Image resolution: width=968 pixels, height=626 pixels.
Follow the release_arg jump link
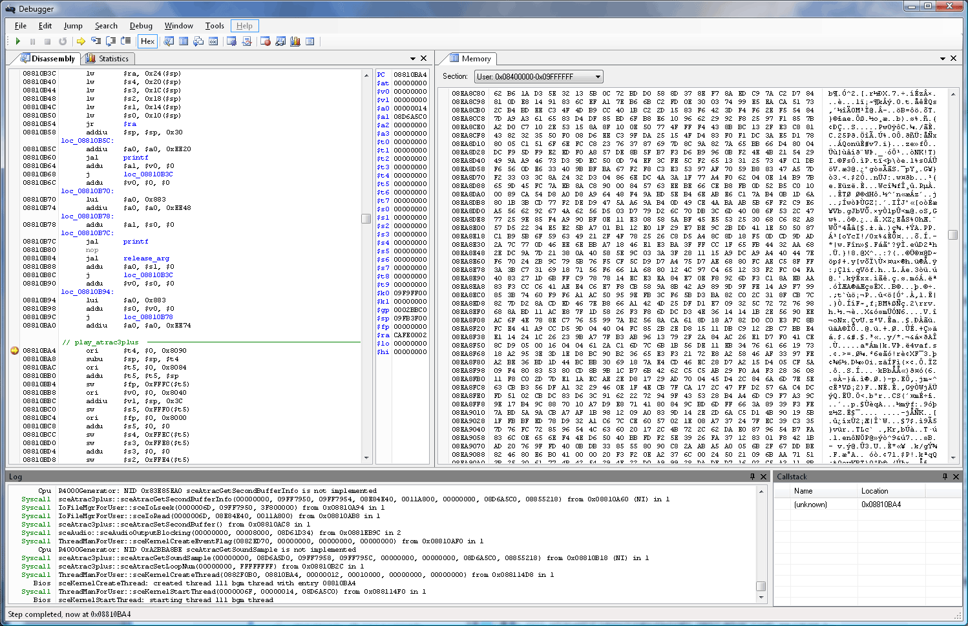(146, 258)
